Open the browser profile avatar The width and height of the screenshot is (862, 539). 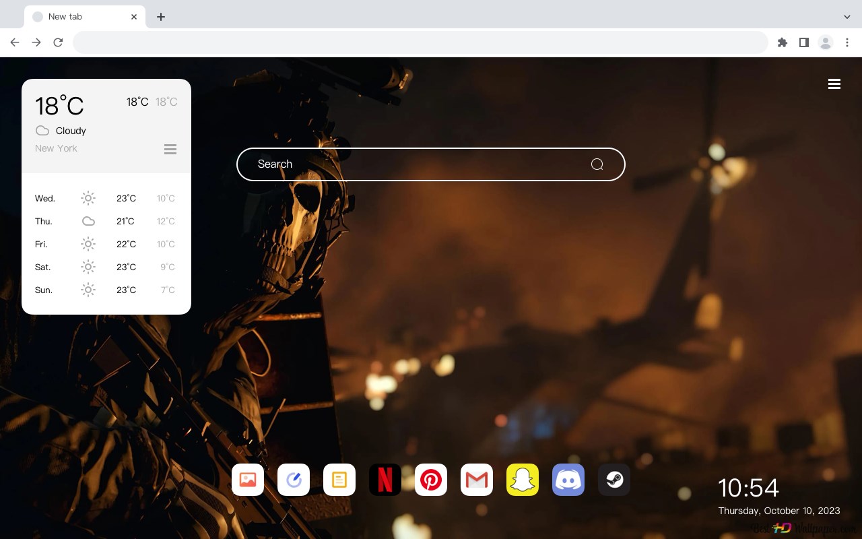(826, 42)
